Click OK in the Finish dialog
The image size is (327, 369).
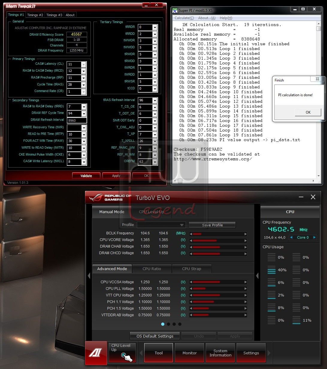308,112
